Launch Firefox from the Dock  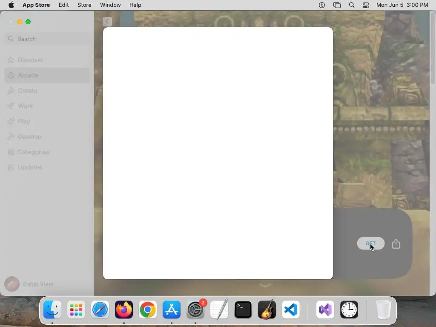pos(124,310)
